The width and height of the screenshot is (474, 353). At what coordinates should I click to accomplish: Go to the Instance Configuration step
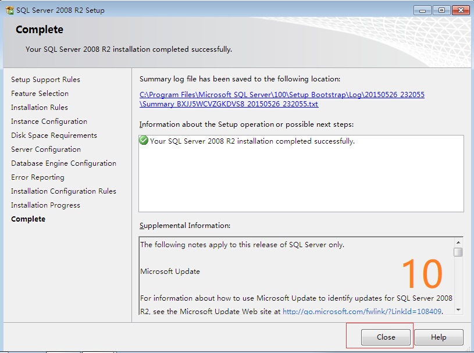[x=49, y=122]
